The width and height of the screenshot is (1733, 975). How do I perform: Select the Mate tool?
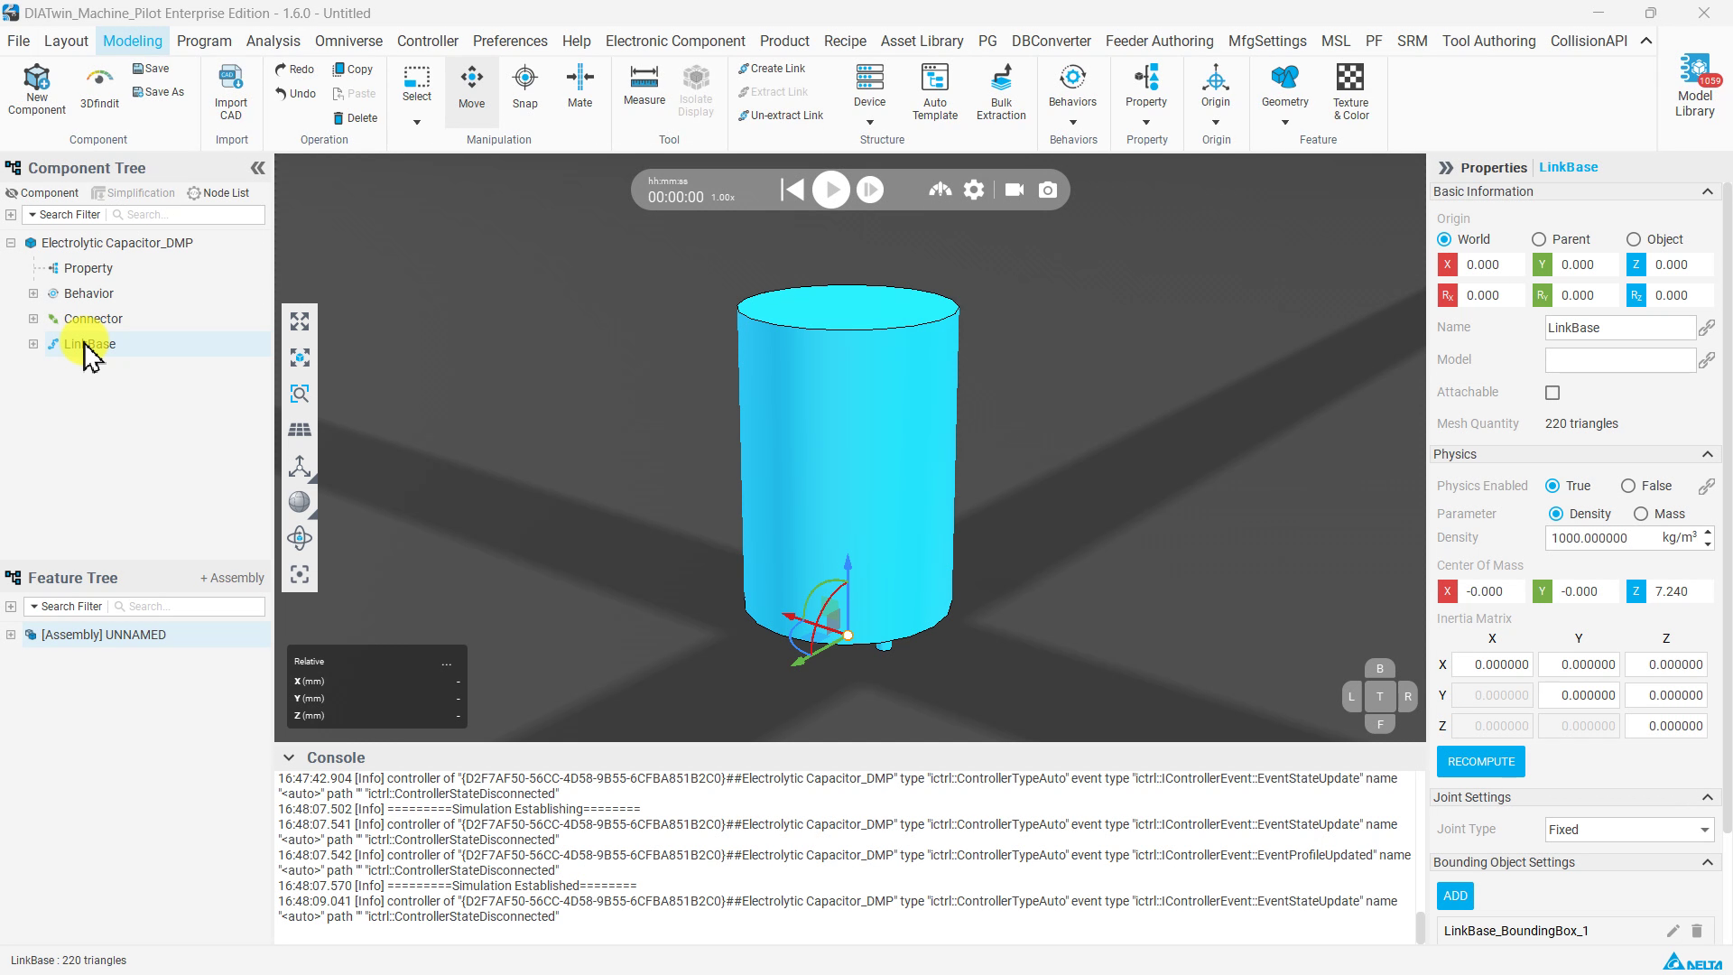579,88
